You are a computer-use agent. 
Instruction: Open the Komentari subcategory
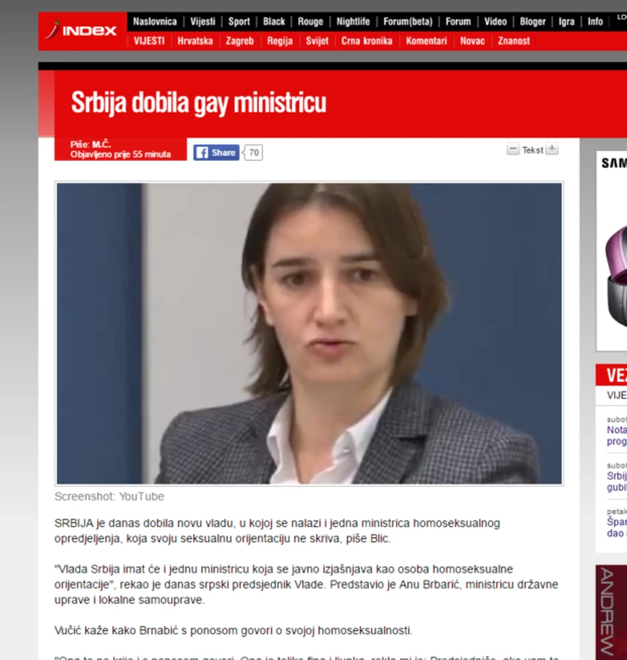tap(426, 41)
